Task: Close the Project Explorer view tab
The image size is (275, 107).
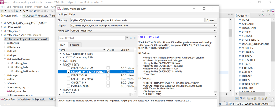Action: click(21, 15)
